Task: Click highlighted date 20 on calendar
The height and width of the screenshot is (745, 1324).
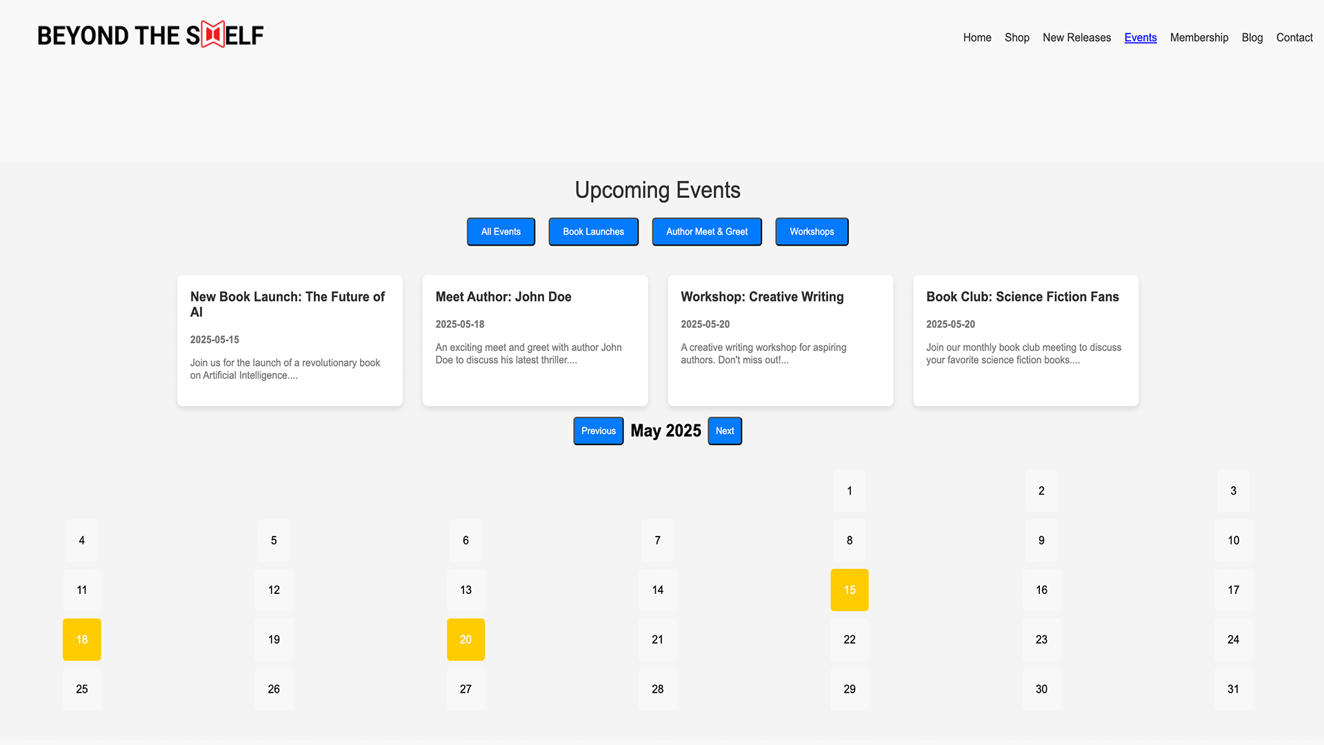Action: tap(465, 639)
